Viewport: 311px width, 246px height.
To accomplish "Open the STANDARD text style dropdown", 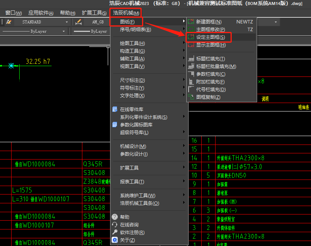I will click(x=67, y=22).
